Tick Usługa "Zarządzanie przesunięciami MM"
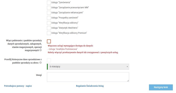This screenshot has height=93, width=176. click(x=49, y=8)
